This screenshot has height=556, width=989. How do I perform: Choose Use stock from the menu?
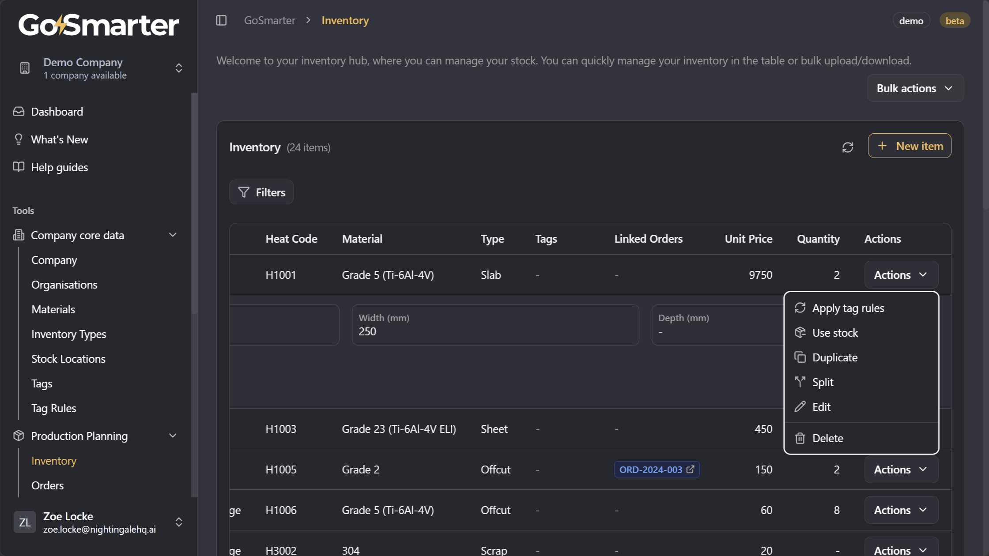point(861,332)
